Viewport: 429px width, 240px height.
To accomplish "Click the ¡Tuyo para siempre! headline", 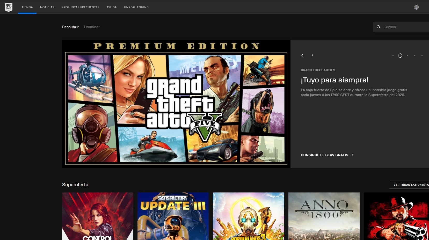I will point(335,80).
